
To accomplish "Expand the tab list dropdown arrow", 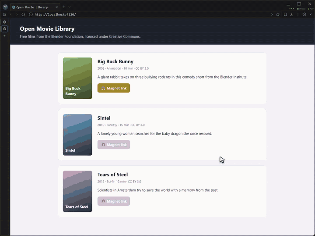I will tap(69, 7).
